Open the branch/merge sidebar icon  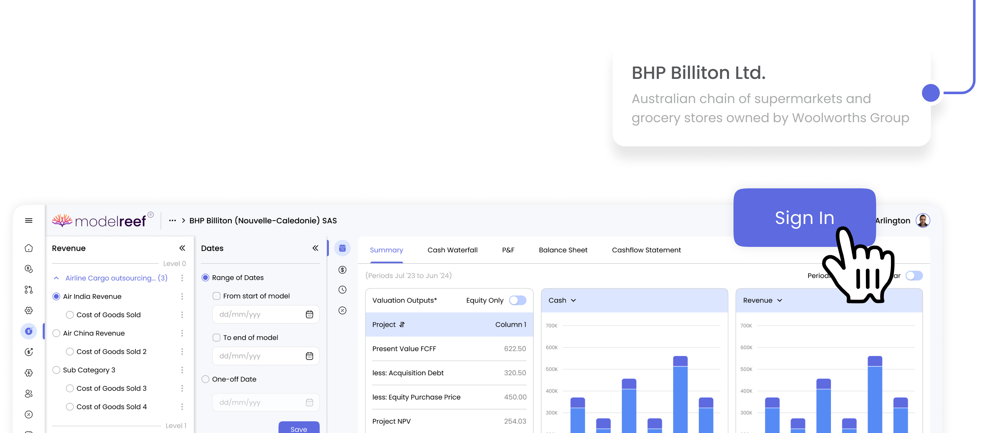[29, 290]
